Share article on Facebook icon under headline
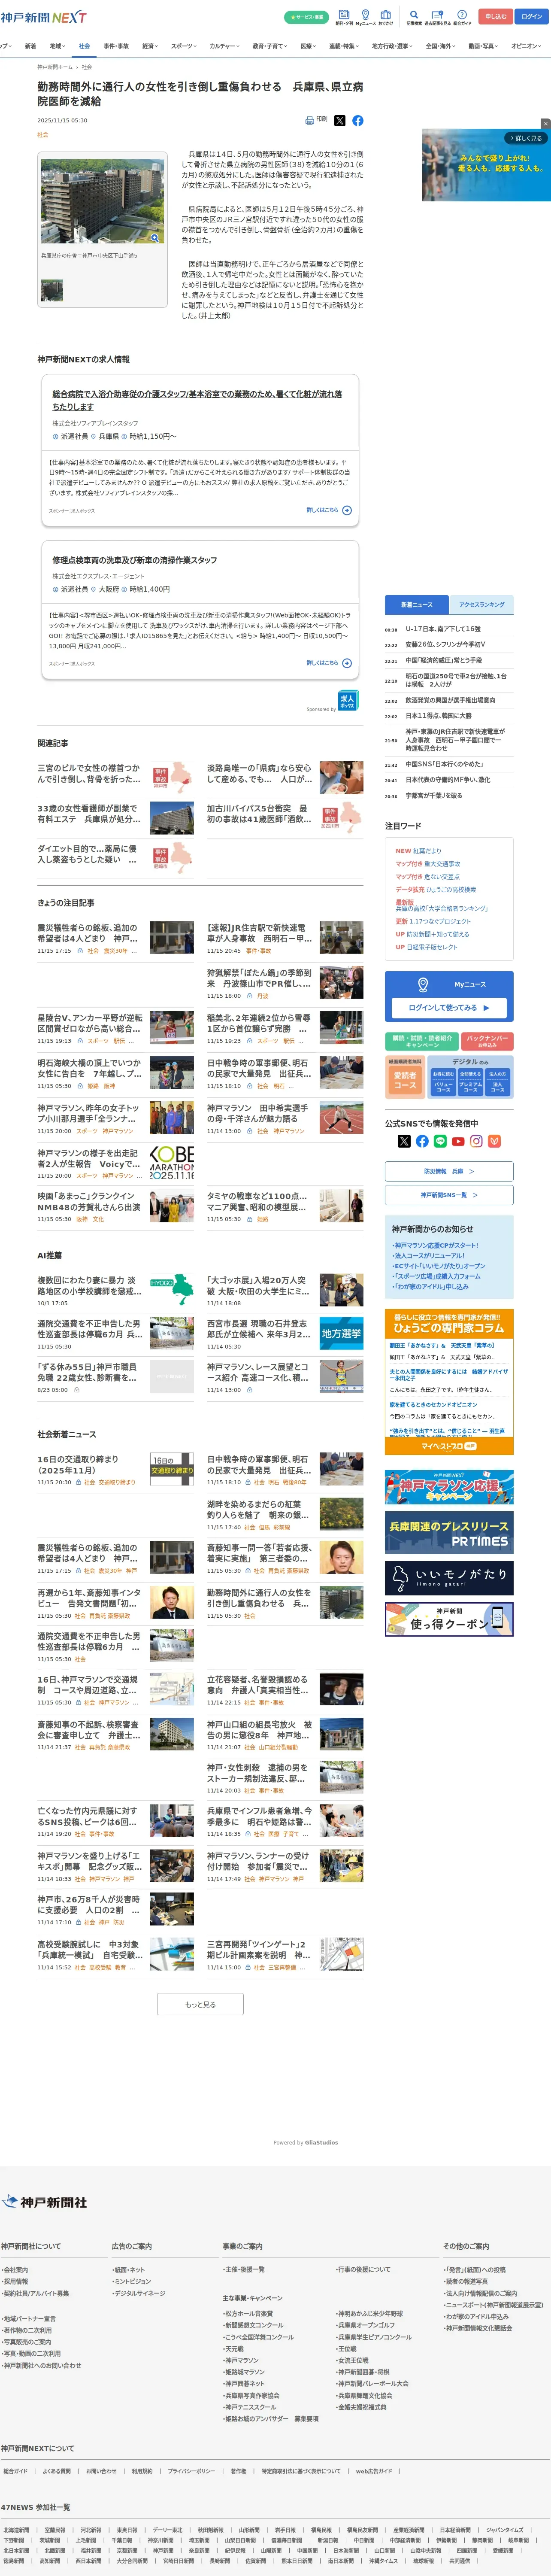Screen dimensions: 551x2576 pyautogui.click(x=358, y=120)
